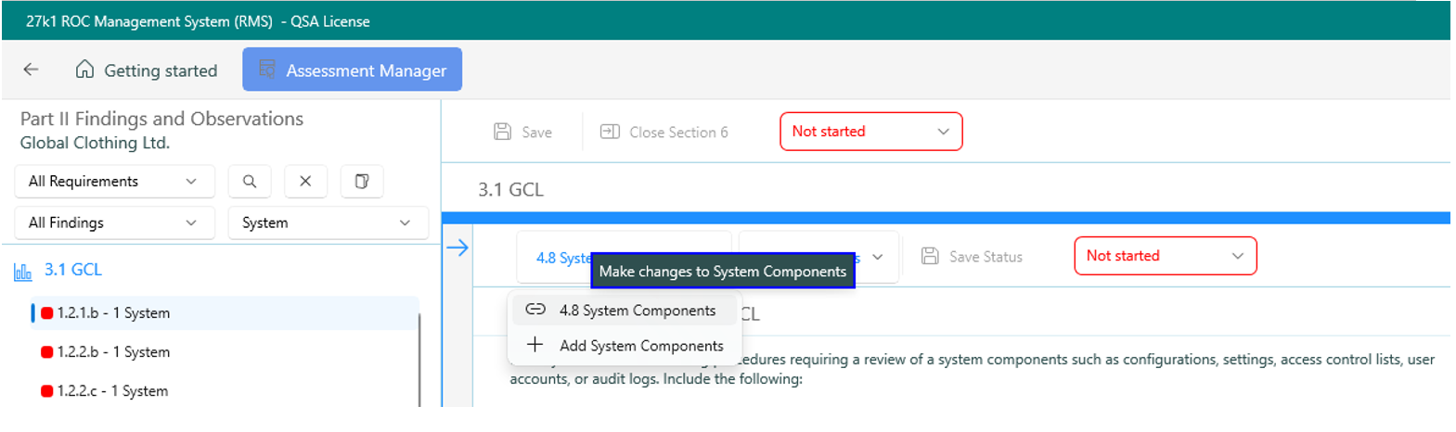The width and height of the screenshot is (1456, 432).
Task: Open the top Not started status dropdown
Action: tap(870, 132)
